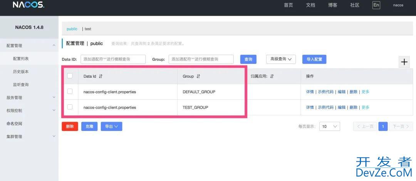
Task: Click the sort icon beside 归属应用 column
Action: pos(272,76)
